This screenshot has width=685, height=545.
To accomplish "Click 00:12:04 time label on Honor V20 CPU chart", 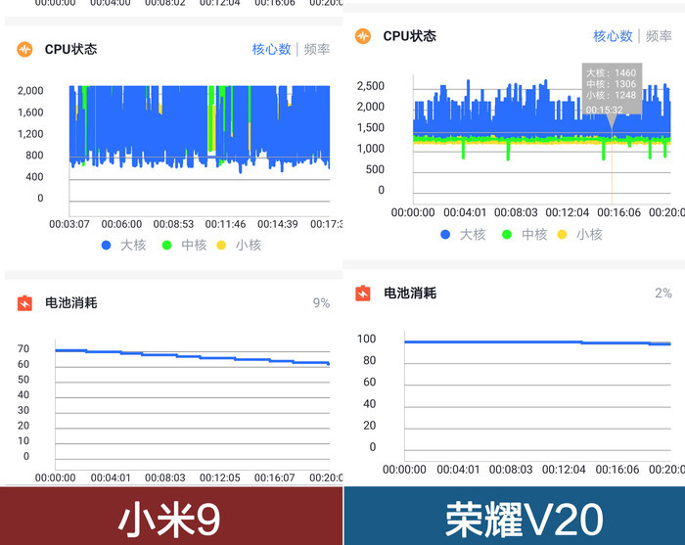I will click(x=567, y=212).
